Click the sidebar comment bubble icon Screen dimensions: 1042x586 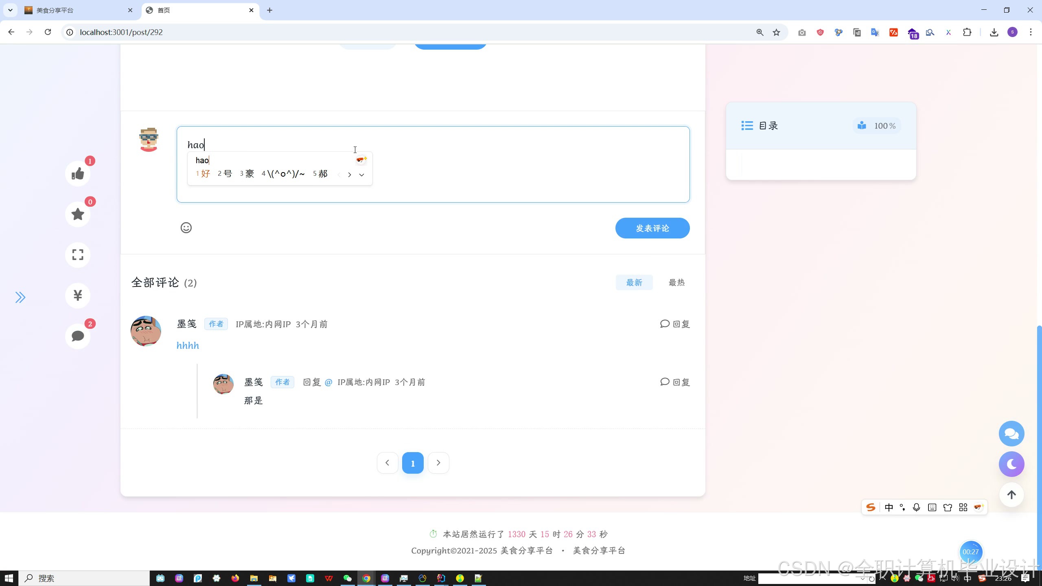(x=78, y=336)
